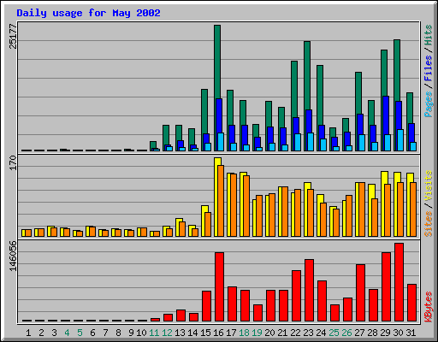Click the cyan pages bar for day 30
The height and width of the screenshot is (342, 438).
400,140
